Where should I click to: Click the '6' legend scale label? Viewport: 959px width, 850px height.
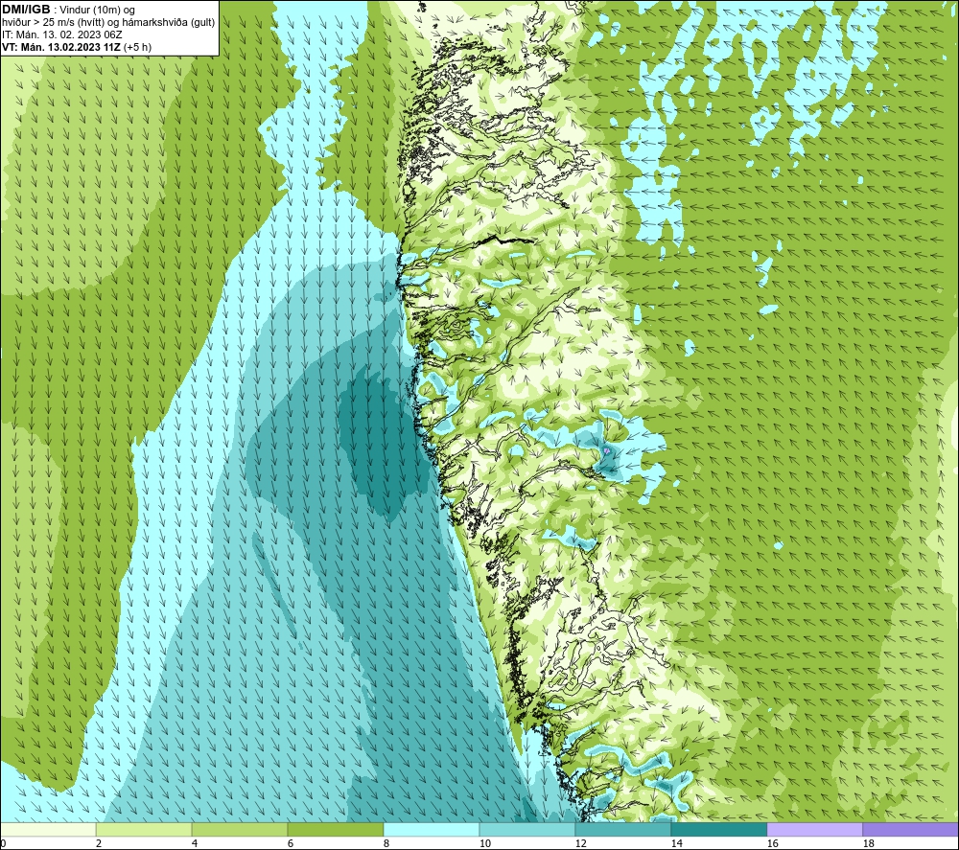[x=291, y=844]
